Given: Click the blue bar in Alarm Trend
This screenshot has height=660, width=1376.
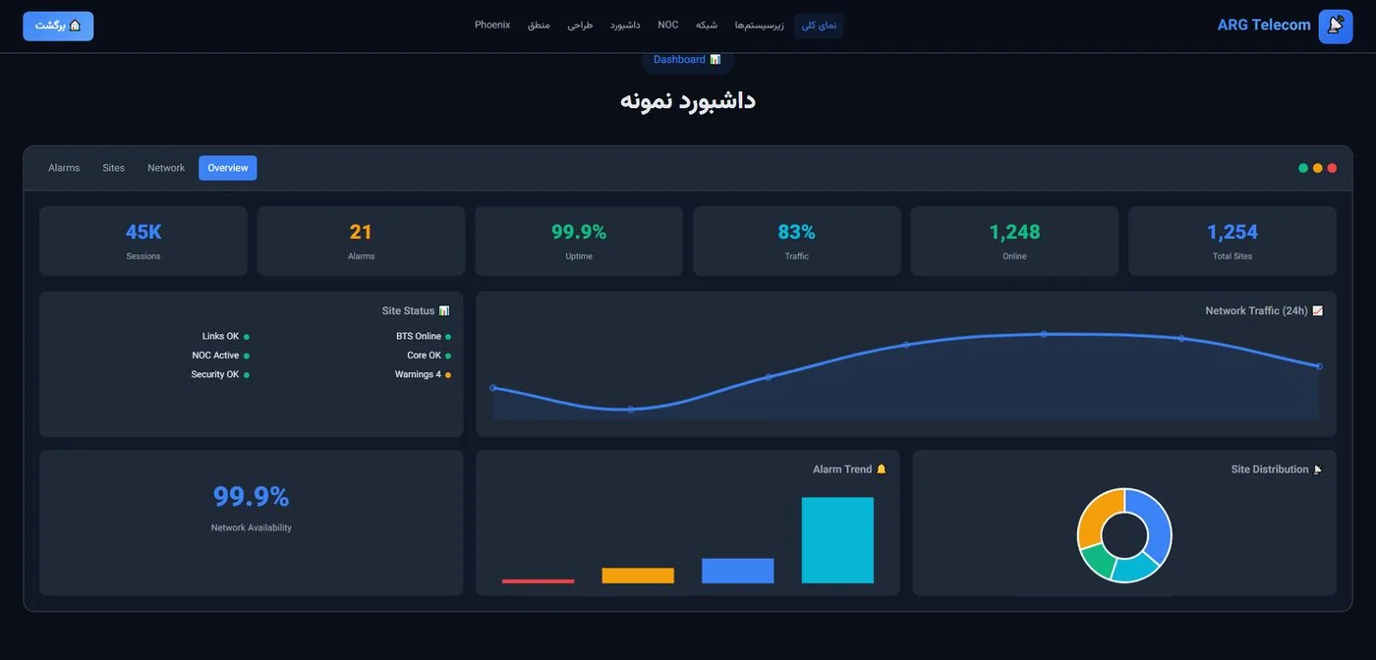Looking at the screenshot, I should click(x=738, y=571).
